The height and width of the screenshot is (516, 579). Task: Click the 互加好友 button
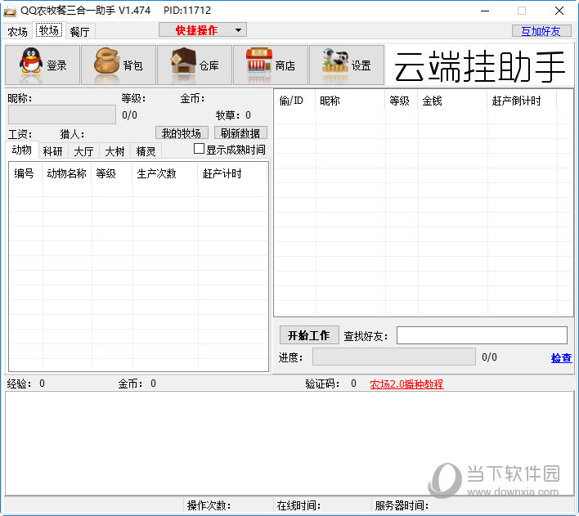click(541, 31)
